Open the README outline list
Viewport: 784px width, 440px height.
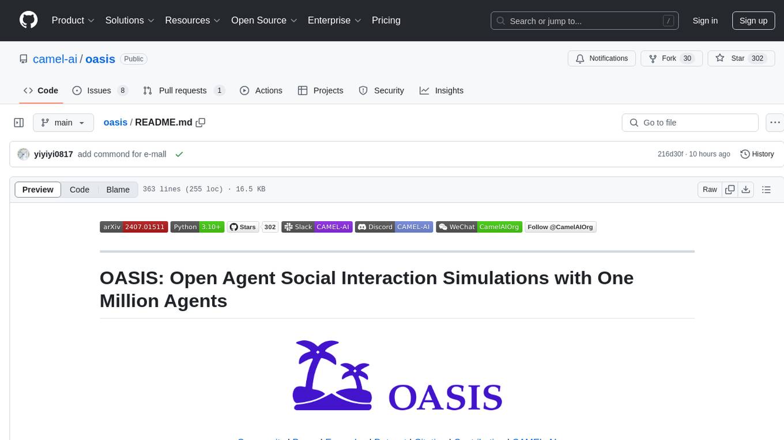[766, 189]
